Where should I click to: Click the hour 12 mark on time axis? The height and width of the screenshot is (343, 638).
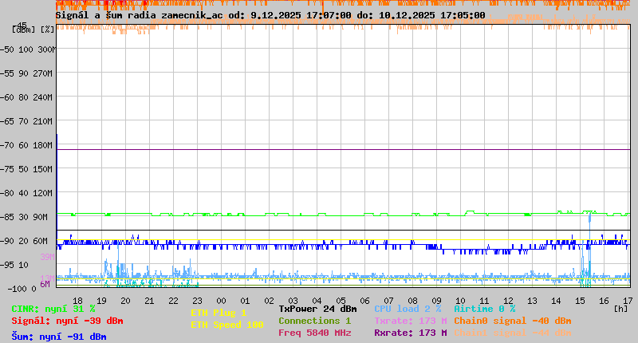click(x=460, y=301)
